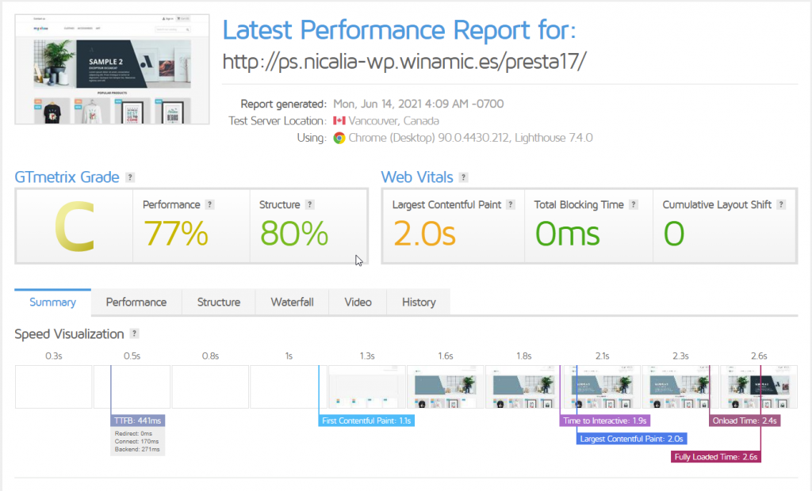Viewport: 812px width, 491px height.
Task: Click the 2.6s filmstrip frame
Action: click(758, 386)
